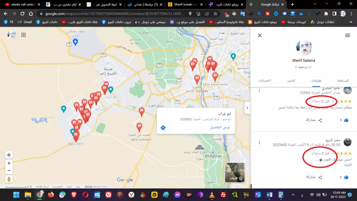This screenshot has width=357, height=201.
Task: Switch to المساهمة tab
Action: pyautogui.click(x=343, y=80)
